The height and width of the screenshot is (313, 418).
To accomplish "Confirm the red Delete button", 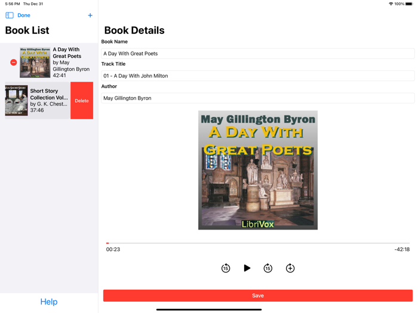I will (x=82, y=101).
